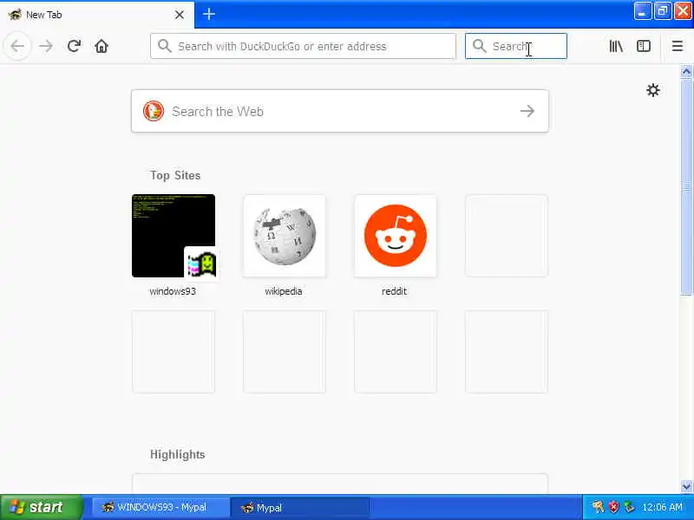
Task: Click the toolbar Search box
Action: [515, 46]
